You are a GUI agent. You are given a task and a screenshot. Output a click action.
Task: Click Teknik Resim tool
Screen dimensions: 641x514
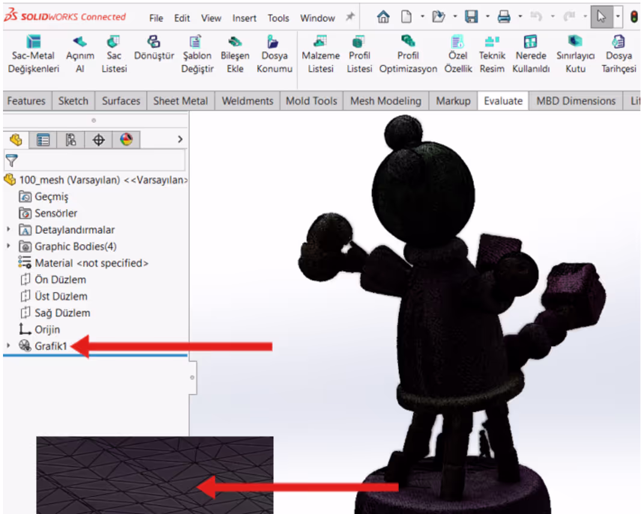point(492,54)
